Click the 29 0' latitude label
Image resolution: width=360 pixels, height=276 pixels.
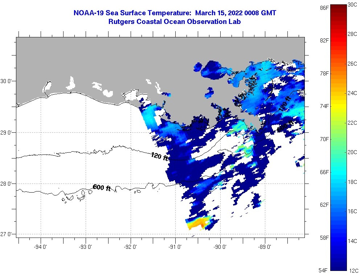pos(6,133)
